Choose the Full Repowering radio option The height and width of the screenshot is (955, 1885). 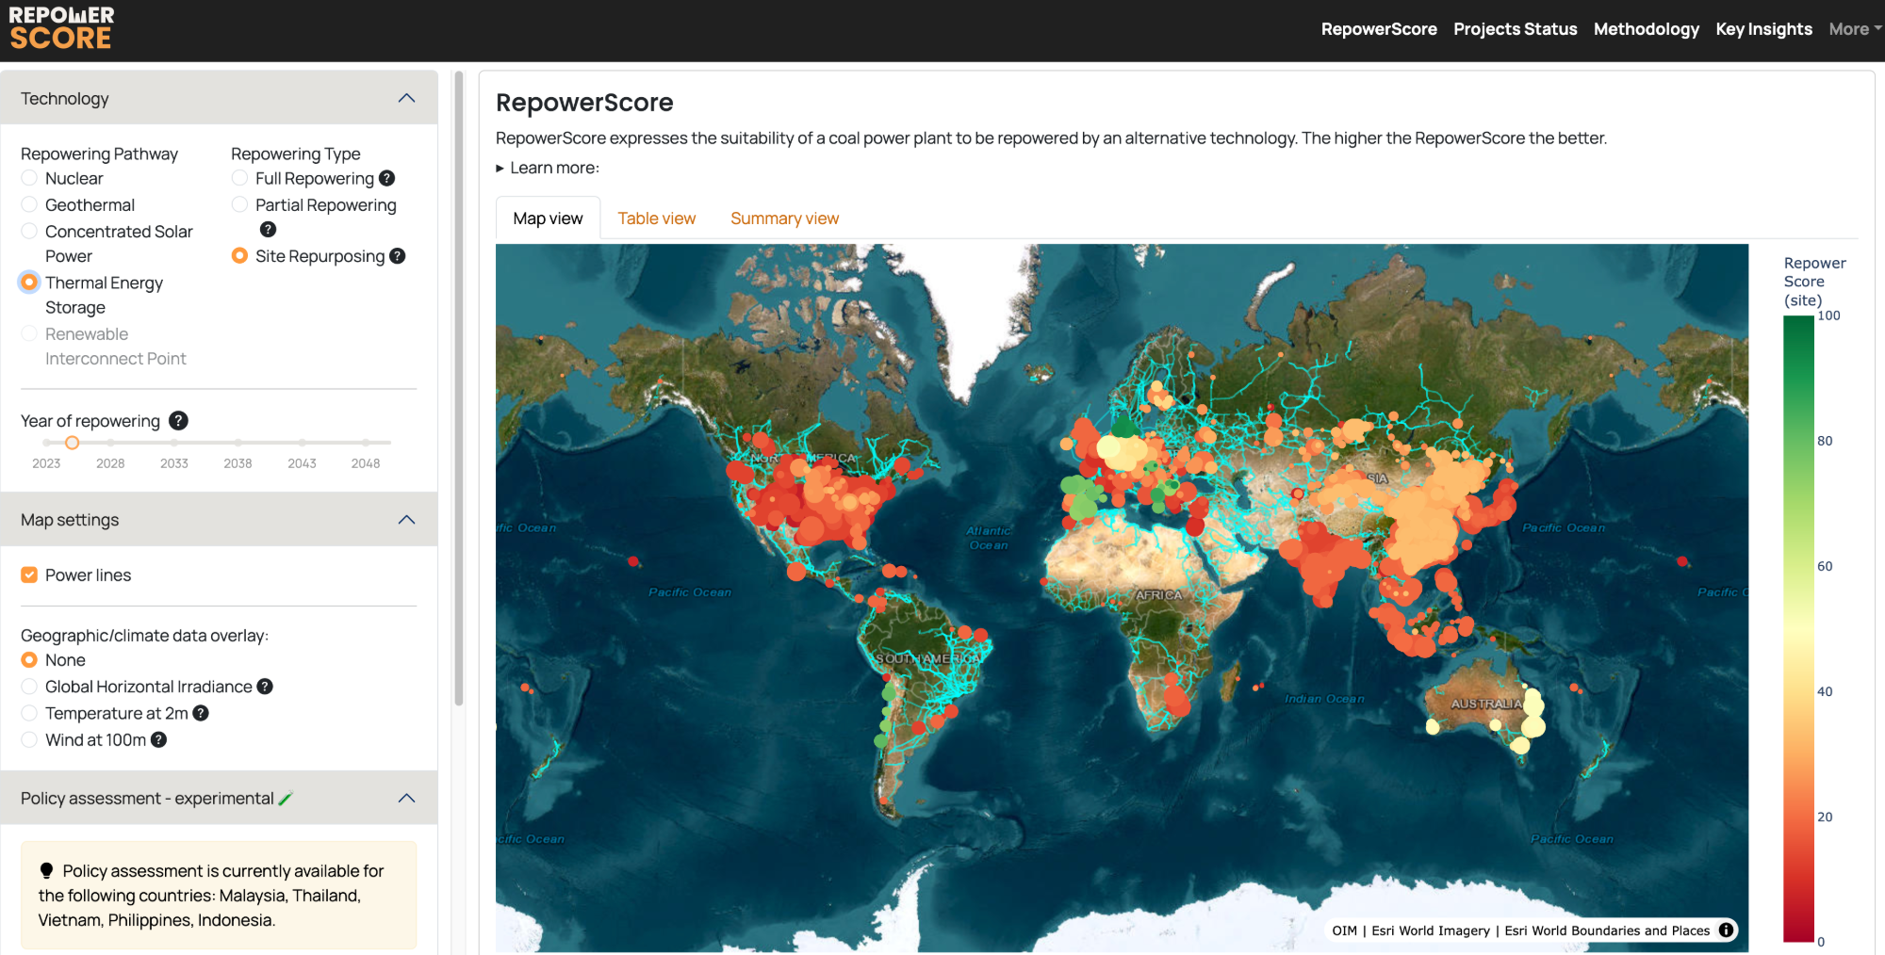pos(239,178)
